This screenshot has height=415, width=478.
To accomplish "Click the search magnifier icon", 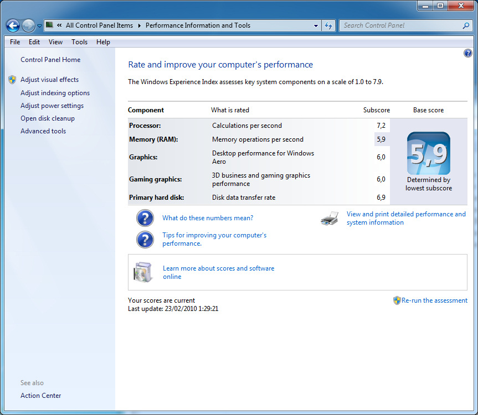I will (x=466, y=25).
